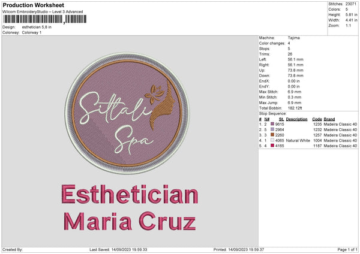The width and height of the screenshot is (360, 254).
Task: Click the 'Esthetician' embroidered text
Action: (130, 195)
